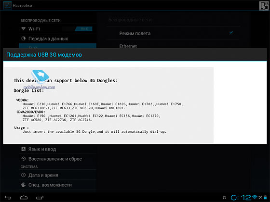Open Язык и ввод settings
Image resolution: width=270 pixels, height=202 pixels.
coord(58,149)
